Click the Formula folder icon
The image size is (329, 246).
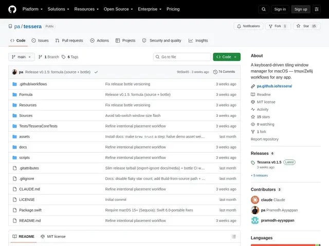click(x=14, y=94)
